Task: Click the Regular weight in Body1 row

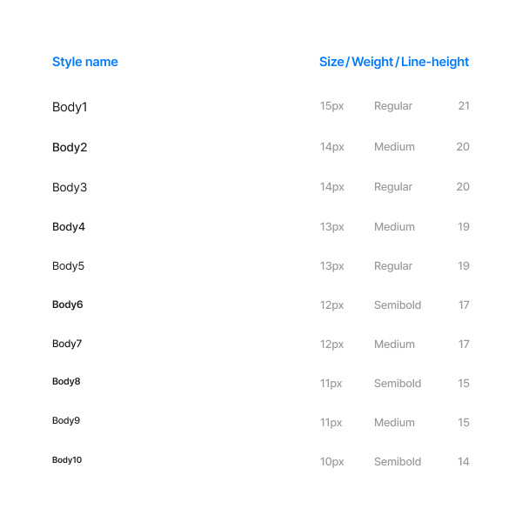Action: click(393, 106)
